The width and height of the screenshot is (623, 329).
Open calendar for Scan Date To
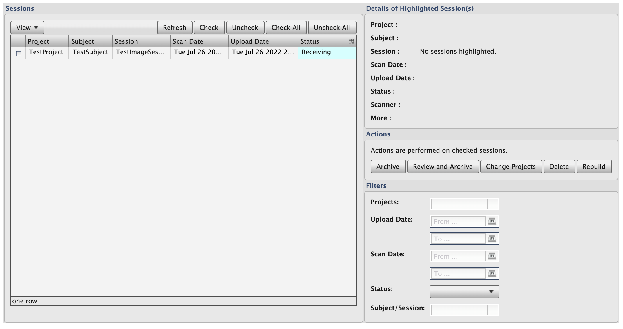492,274
